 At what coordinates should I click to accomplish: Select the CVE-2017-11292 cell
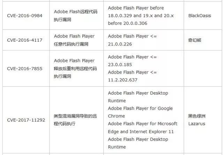pyautogui.click(x=26, y=120)
